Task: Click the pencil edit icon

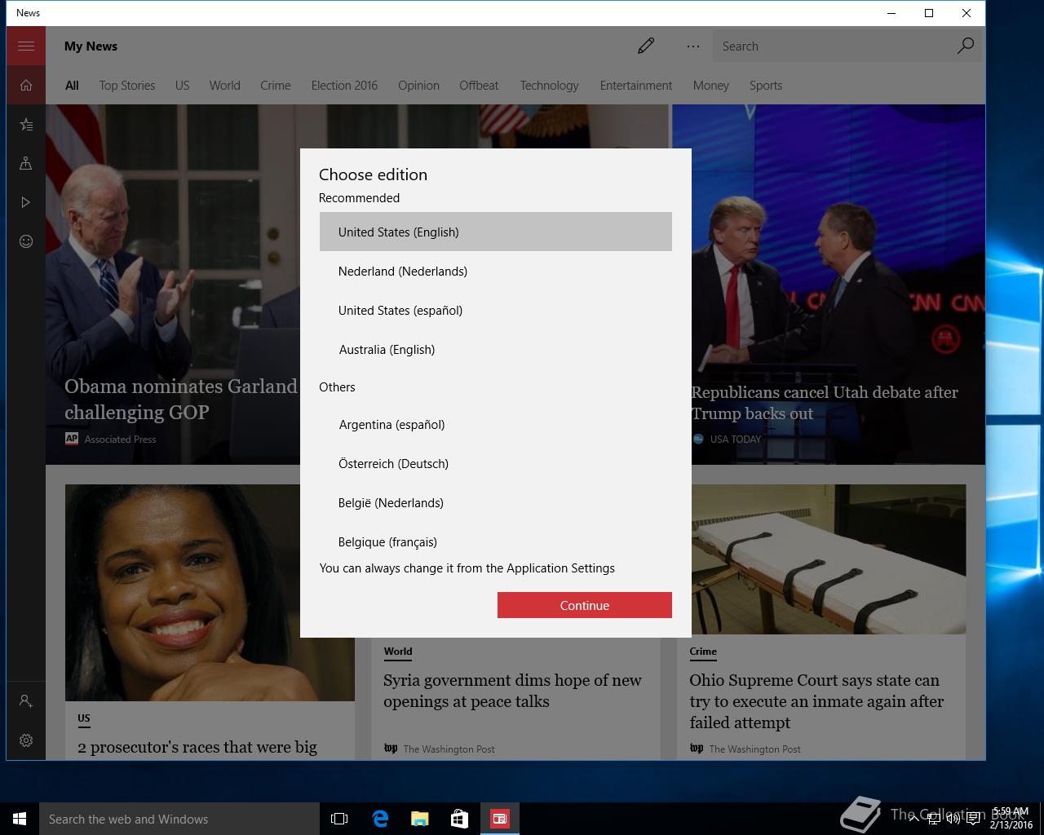Action: pyautogui.click(x=646, y=46)
